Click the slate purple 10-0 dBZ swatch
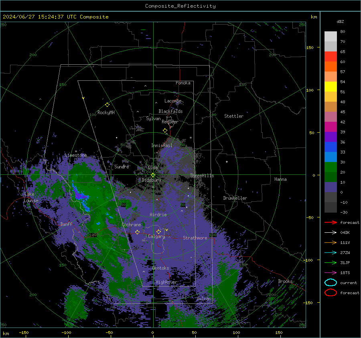 click(x=331, y=187)
